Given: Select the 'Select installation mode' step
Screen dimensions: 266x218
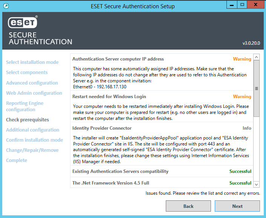Looking at the screenshot, I should (32, 62).
